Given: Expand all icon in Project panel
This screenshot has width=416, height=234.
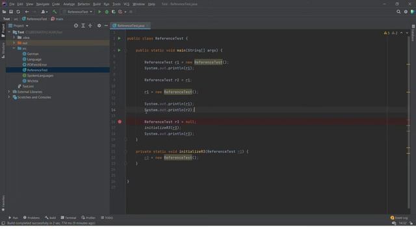Looking at the screenshot, I should (x=83, y=25).
